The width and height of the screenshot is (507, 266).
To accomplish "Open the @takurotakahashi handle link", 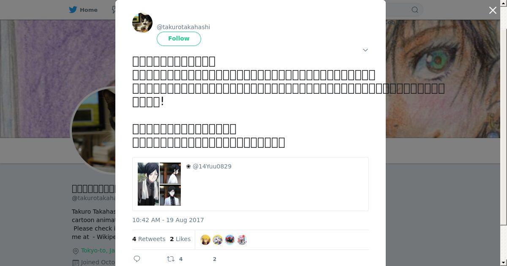I will pyautogui.click(x=183, y=27).
